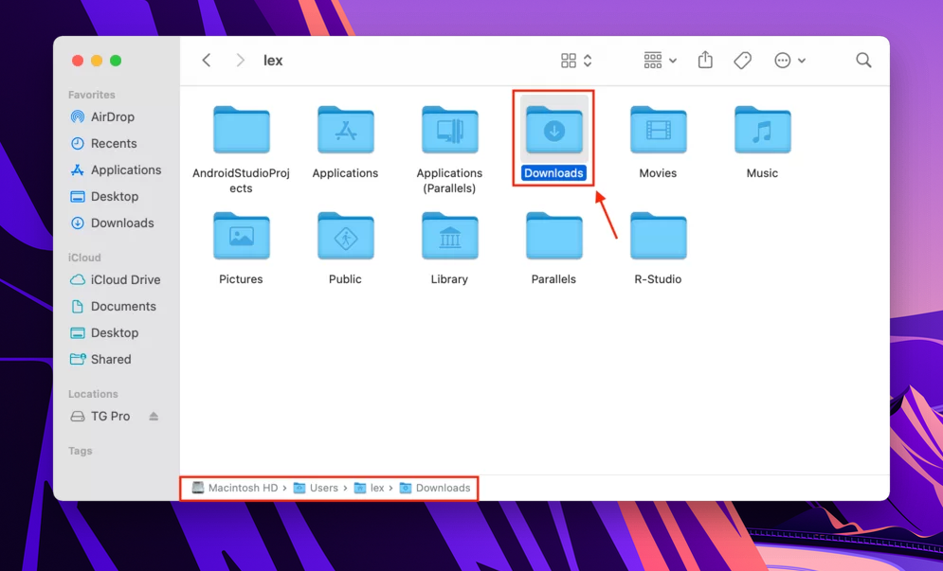Open the Finder search magnifier
Screen dimensions: 943x571
click(x=863, y=60)
